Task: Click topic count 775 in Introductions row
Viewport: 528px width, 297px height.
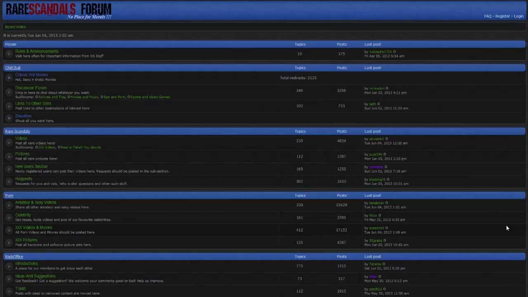Action: [x=299, y=266]
